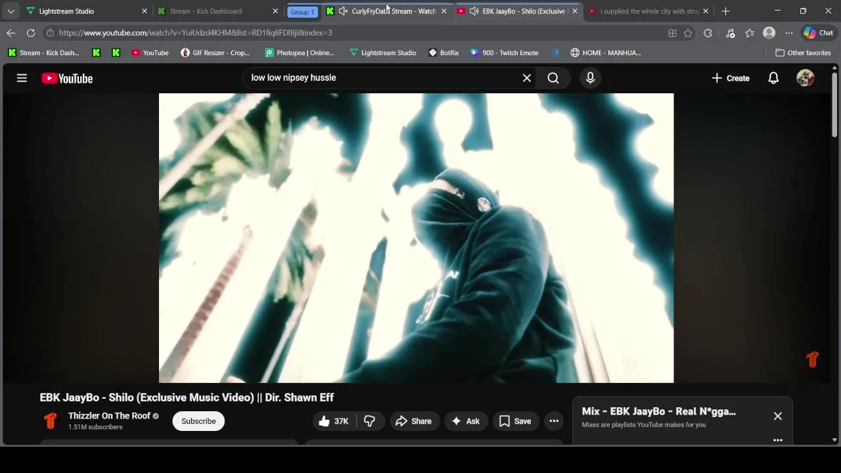Open Mix playlist options menu
Screen dimensions: 841x473
[x=778, y=440]
